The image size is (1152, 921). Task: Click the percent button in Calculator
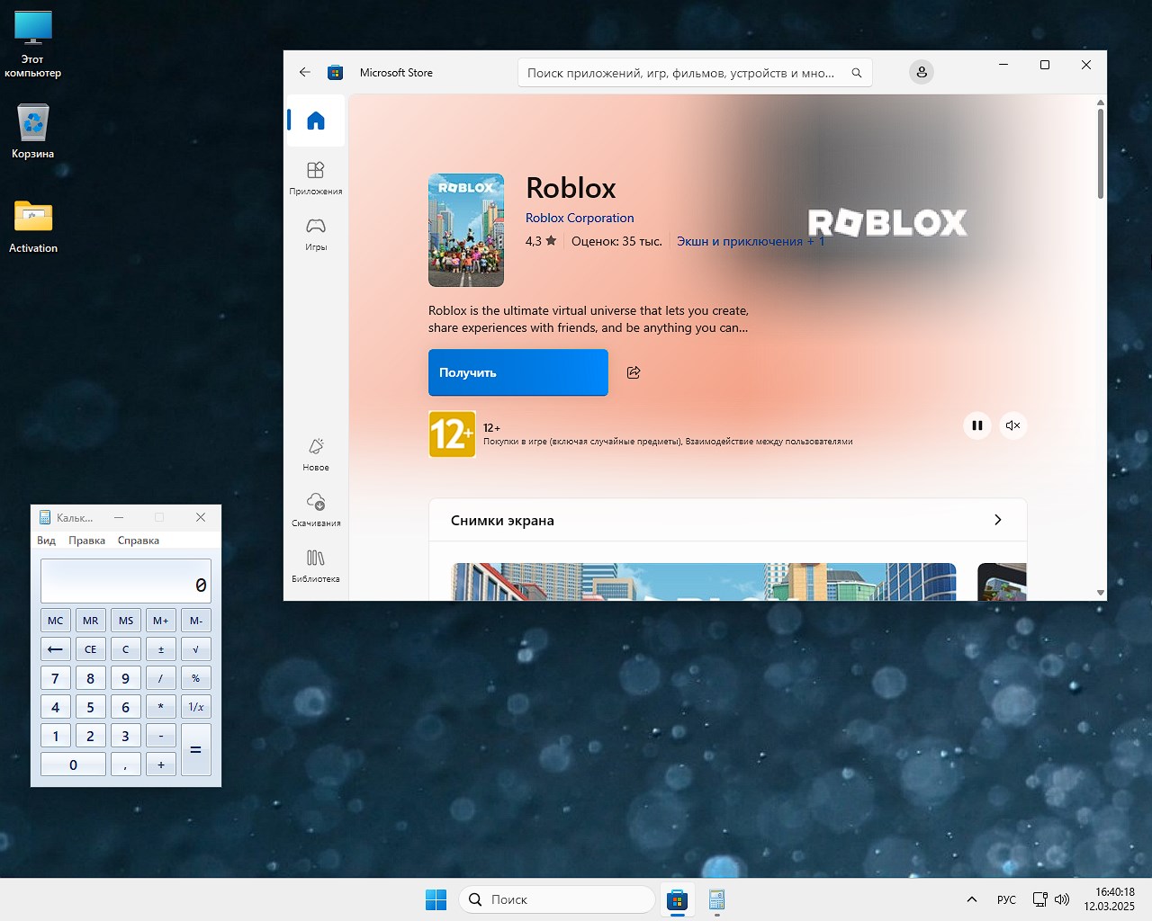coord(196,678)
